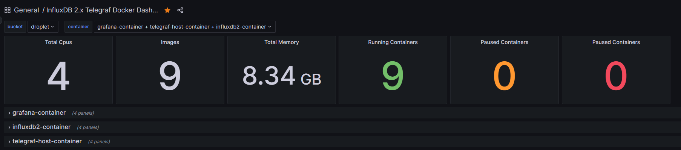Click the Paused Containers title above orange zero
This screenshot has width=681, height=150.
505,42
